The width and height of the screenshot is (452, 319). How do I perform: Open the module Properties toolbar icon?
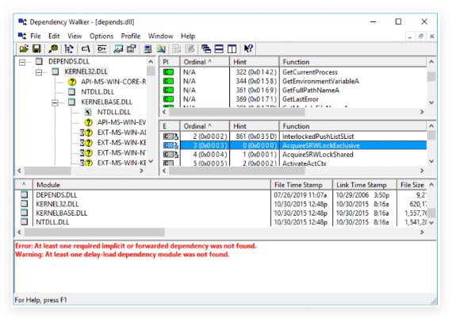click(131, 48)
